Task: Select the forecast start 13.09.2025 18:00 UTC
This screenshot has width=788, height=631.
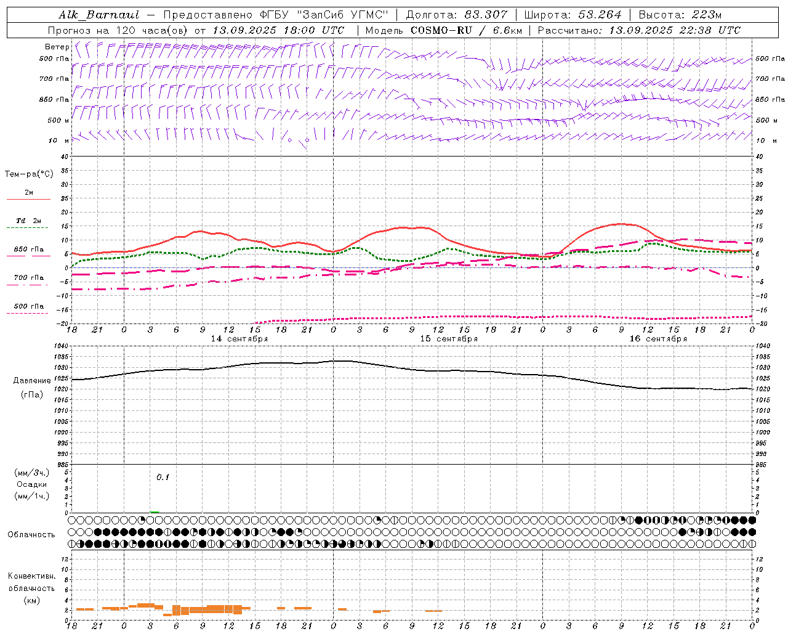Action: (278, 30)
